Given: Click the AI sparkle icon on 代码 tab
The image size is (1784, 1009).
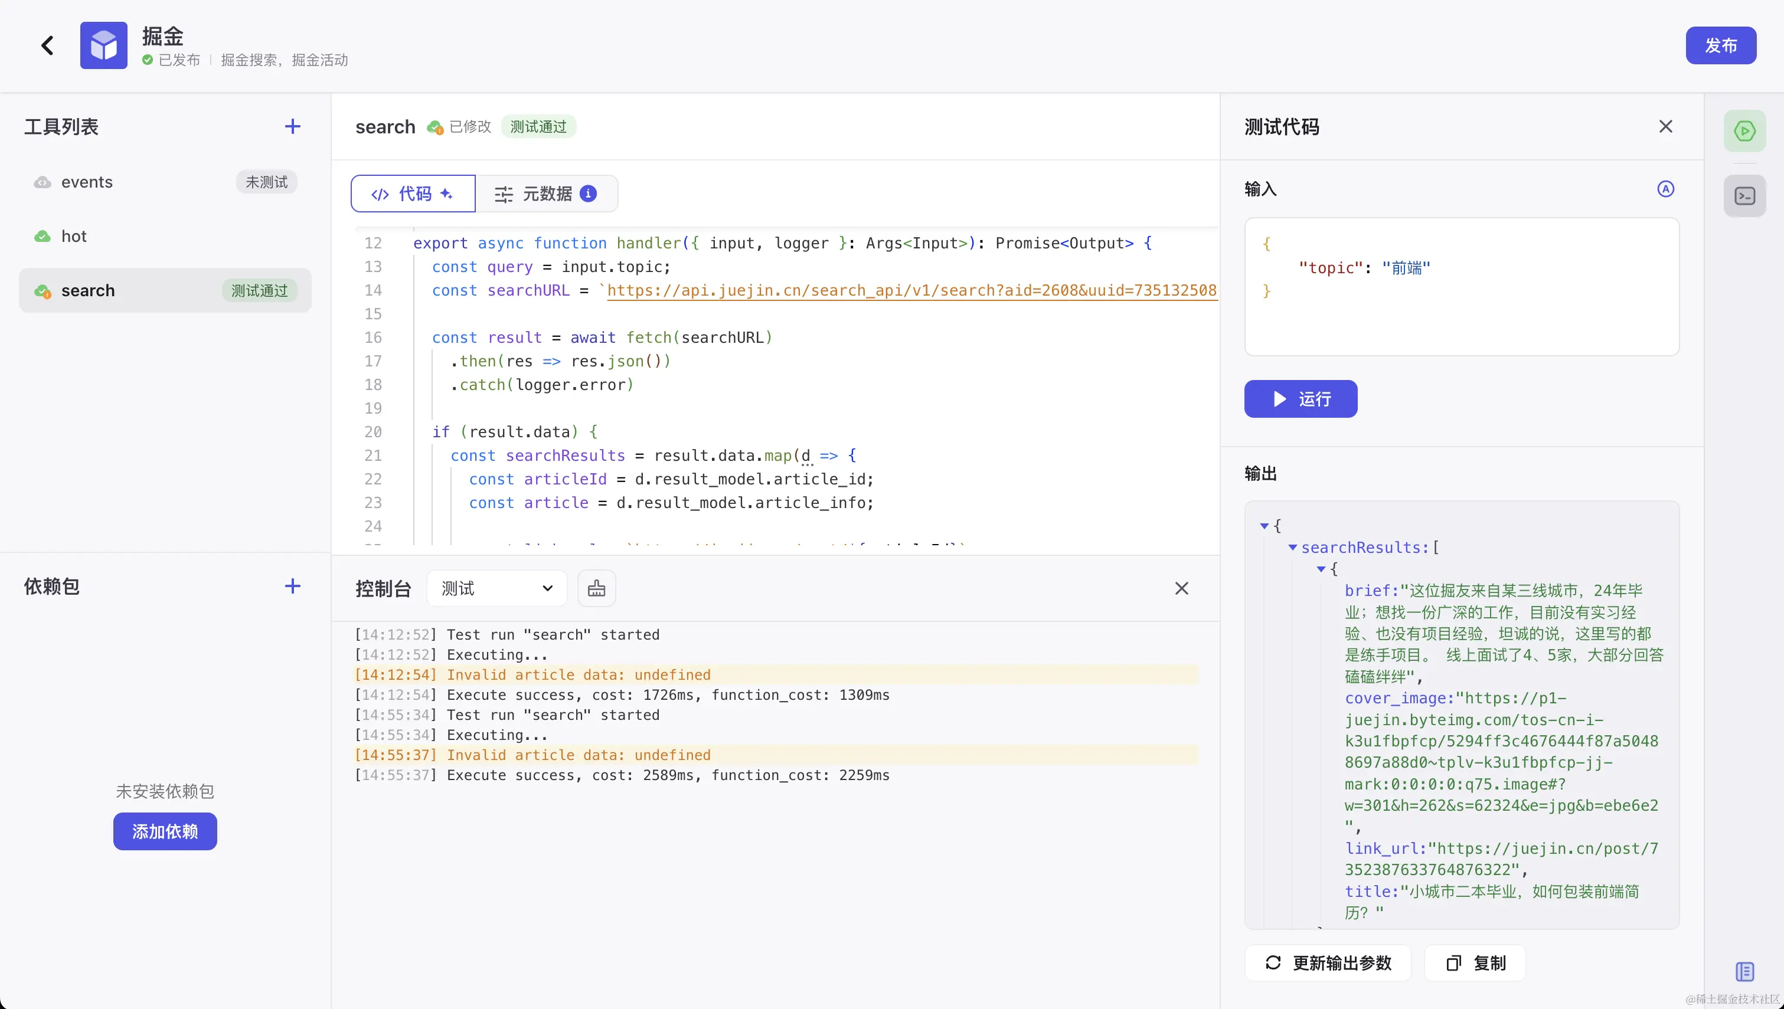Looking at the screenshot, I should [x=446, y=194].
